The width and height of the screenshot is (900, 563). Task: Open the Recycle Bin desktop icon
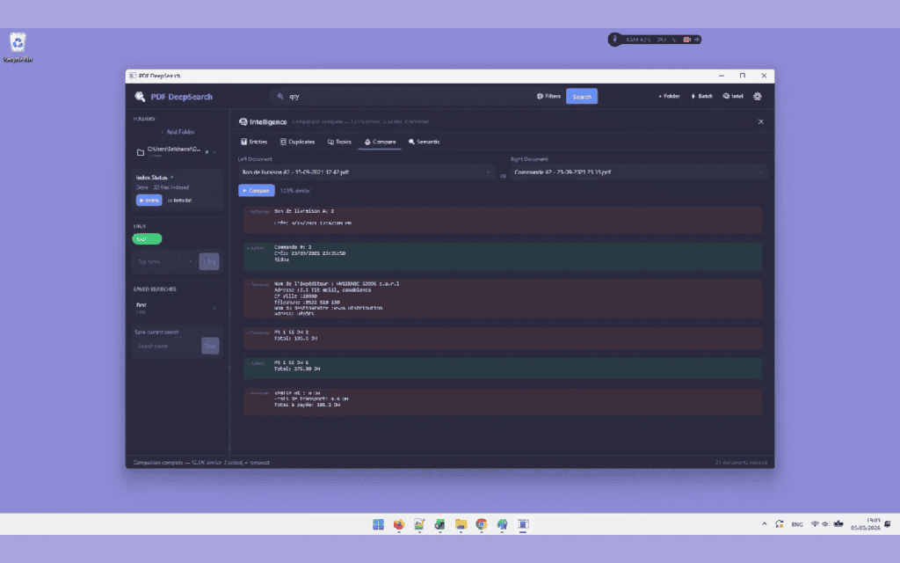[x=18, y=48]
